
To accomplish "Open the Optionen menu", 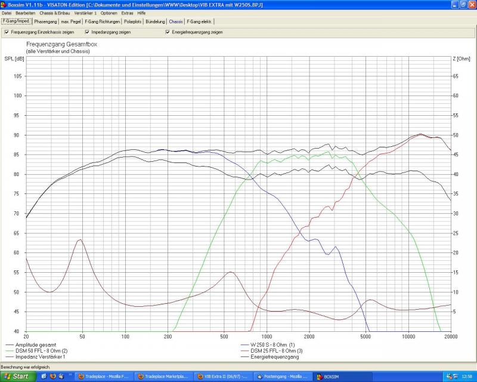I will point(109,13).
